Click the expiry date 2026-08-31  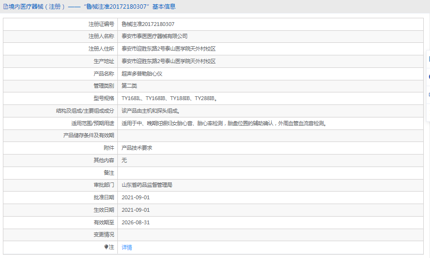pyautogui.click(x=136, y=222)
